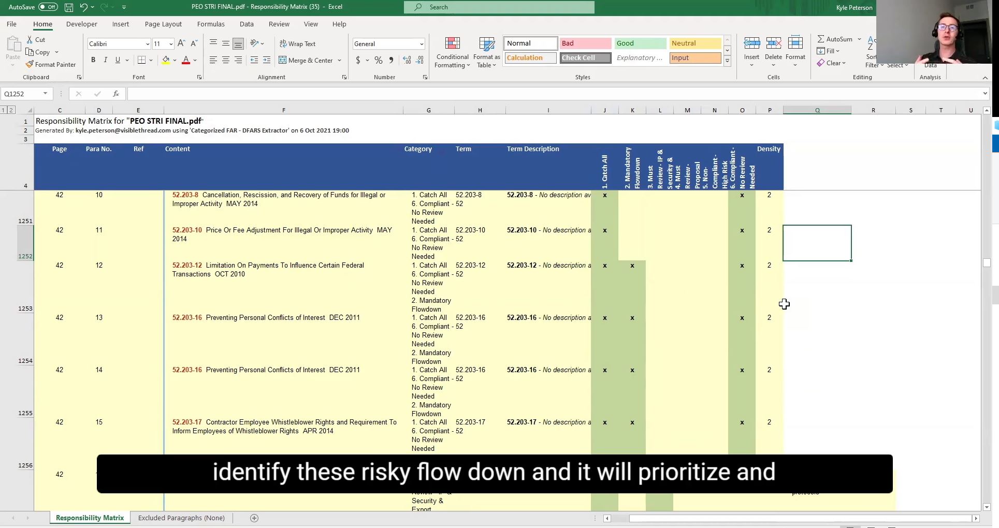Toggle Italic formatting
Image resolution: width=999 pixels, height=528 pixels.
[106, 60]
